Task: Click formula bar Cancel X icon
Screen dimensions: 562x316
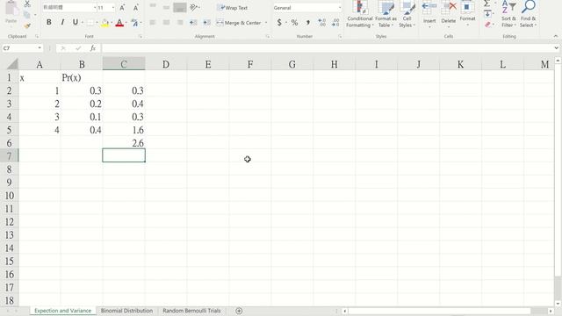Action: coord(63,48)
